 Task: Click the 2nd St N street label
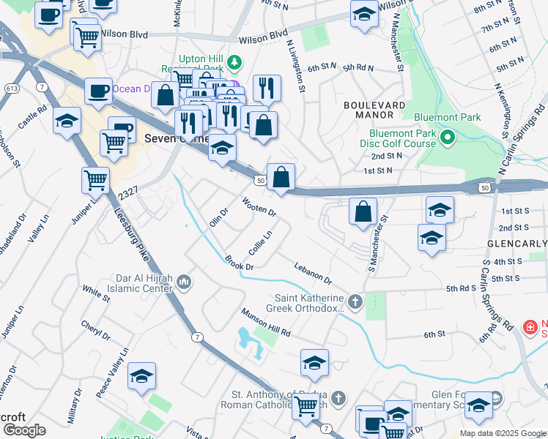tap(387, 156)
